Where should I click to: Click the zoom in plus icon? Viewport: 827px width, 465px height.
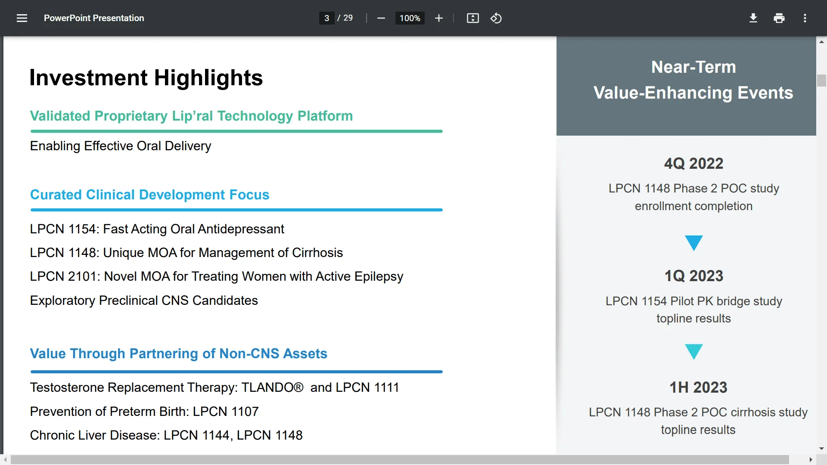tap(439, 18)
